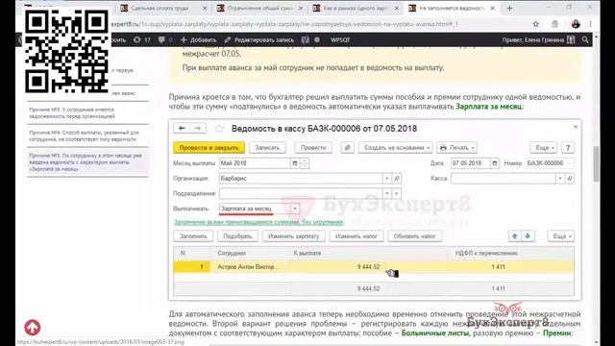Open the browser profile avatar

[576, 24]
